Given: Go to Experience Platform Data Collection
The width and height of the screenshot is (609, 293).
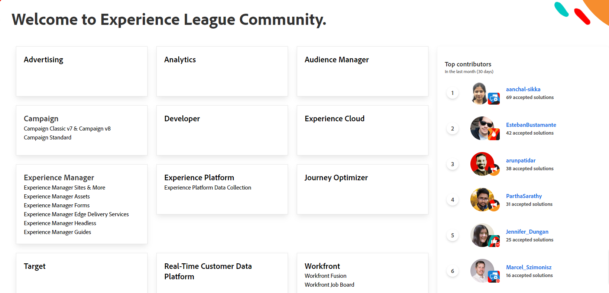Looking at the screenshot, I should [x=208, y=188].
